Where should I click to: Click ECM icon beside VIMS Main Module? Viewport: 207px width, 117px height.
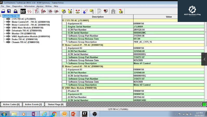(8, 28)
